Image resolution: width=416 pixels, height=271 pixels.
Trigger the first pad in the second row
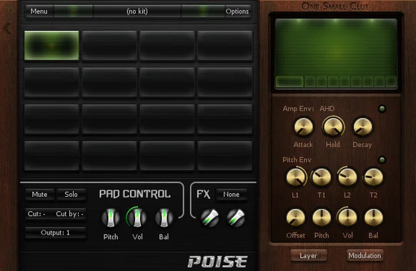pos(51,82)
